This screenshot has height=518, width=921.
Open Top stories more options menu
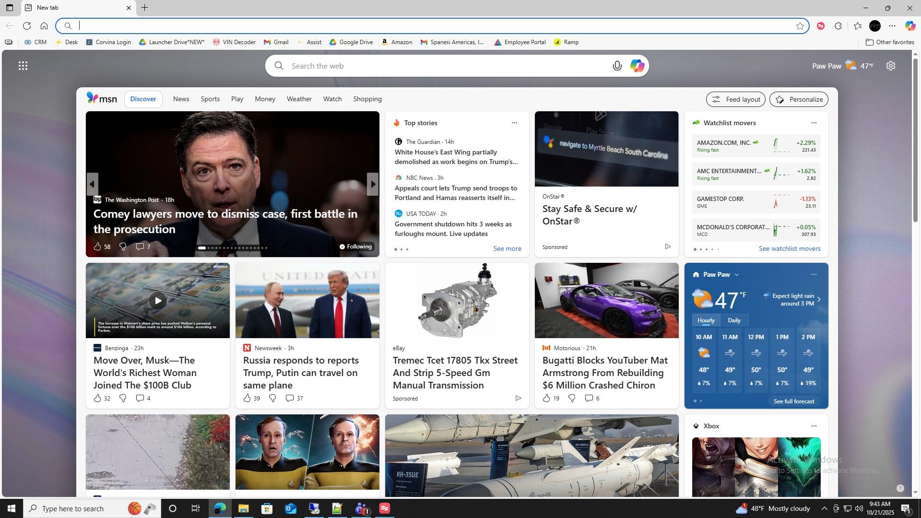pyautogui.click(x=514, y=123)
